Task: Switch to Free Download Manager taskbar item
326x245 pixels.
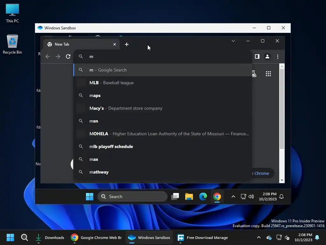Action: (202, 237)
